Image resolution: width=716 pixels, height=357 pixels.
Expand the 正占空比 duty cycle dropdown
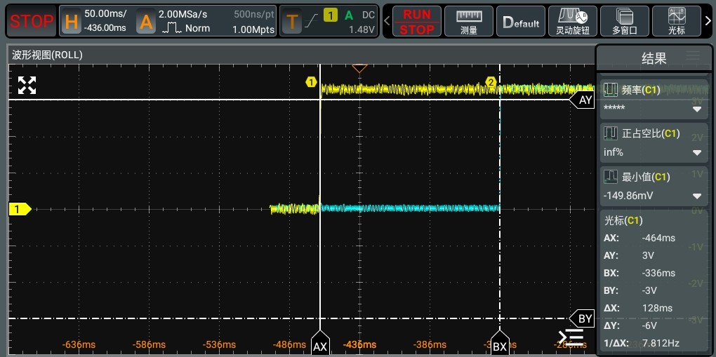click(697, 152)
